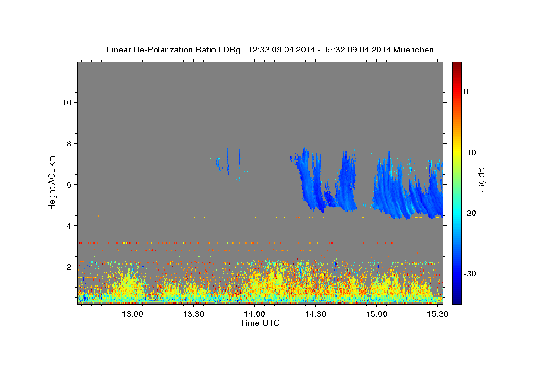Click the 15:30 time tick label
This screenshot has height=365, width=548.
tap(437, 314)
